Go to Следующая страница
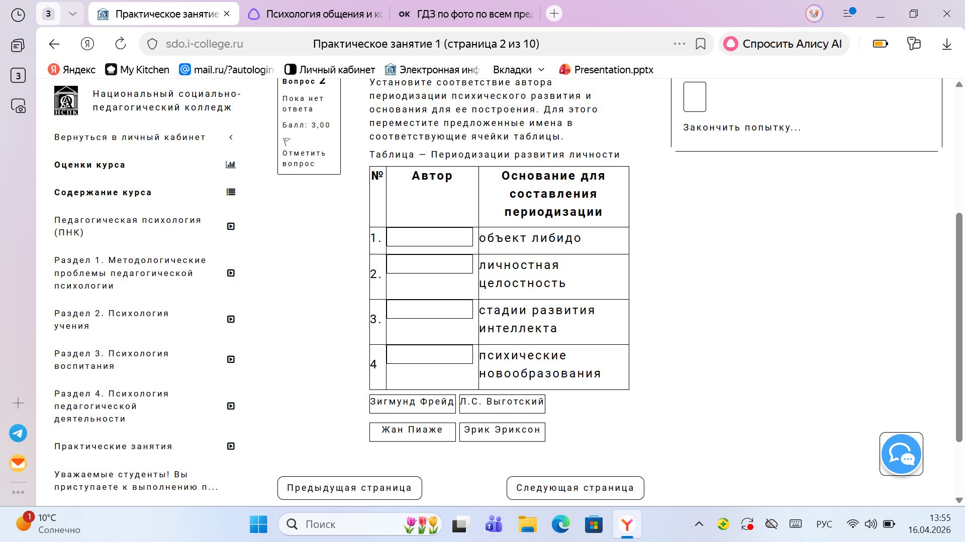This screenshot has height=542, width=965. tap(575, 488)
